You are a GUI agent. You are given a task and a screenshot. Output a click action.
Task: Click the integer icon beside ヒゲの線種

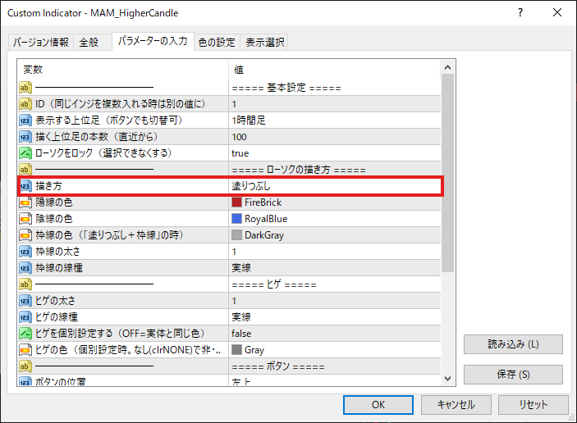(25, 316)
